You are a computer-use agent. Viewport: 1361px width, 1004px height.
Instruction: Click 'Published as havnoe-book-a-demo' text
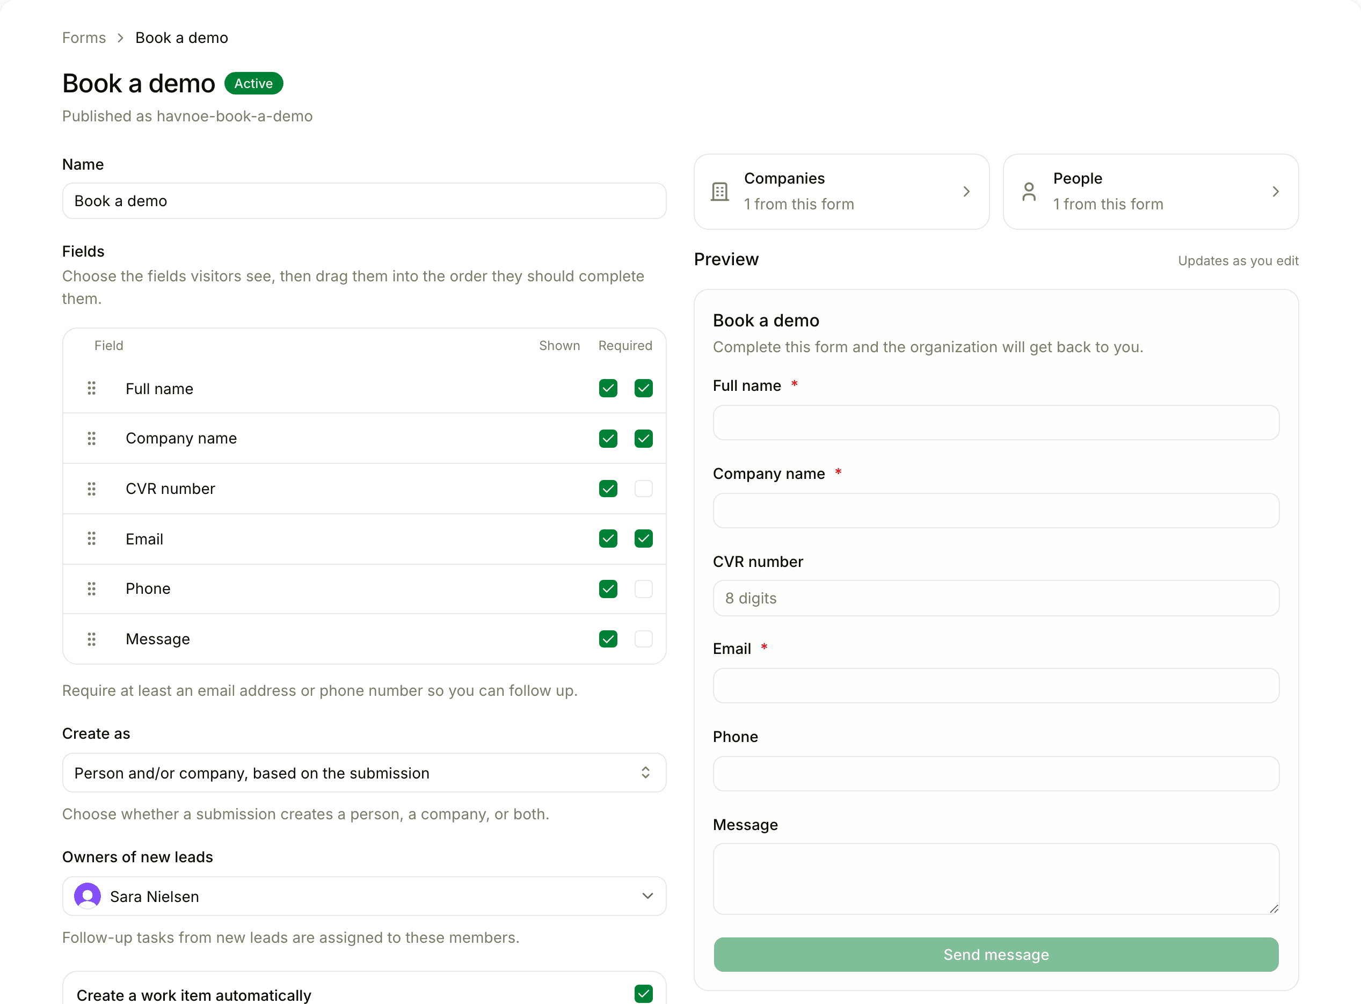[x=187, y=116]
